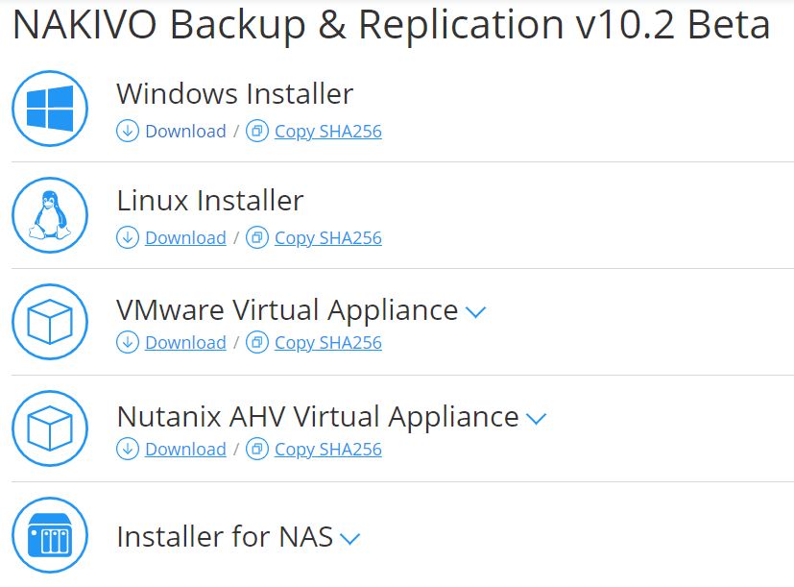
Task: Expand the VMware Virtual Appliance options
Action: [476, 312]
